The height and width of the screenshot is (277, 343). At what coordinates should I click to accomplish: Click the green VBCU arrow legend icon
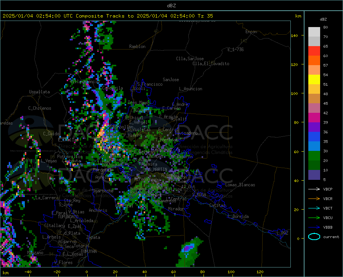point(314,218)
